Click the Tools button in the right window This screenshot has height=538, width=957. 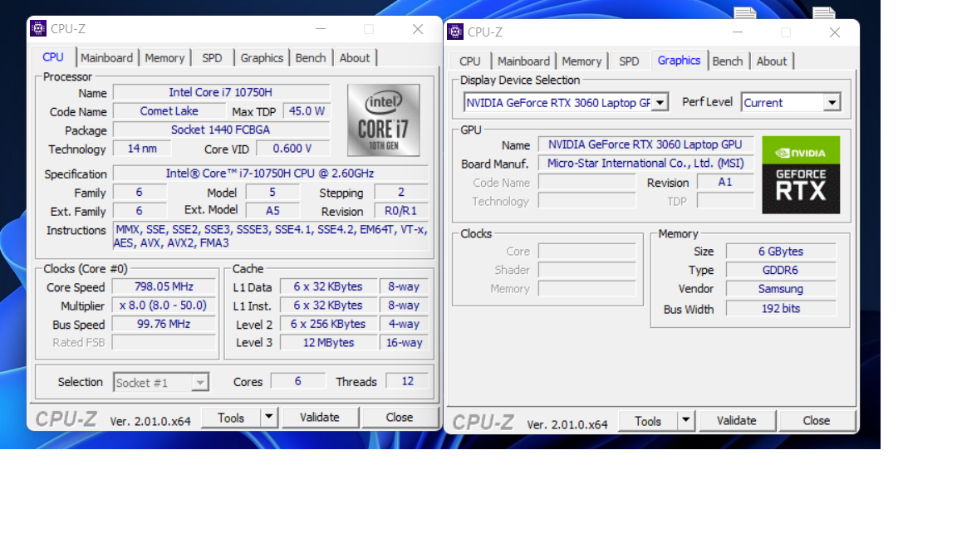[648, 420]
